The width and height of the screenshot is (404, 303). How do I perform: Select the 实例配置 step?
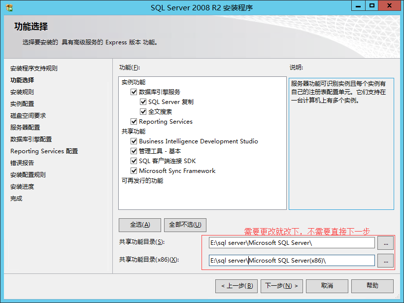coord(22,104)
